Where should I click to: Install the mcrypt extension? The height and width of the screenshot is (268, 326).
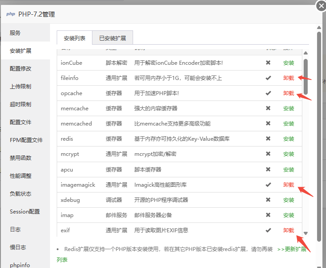point(288,154)
